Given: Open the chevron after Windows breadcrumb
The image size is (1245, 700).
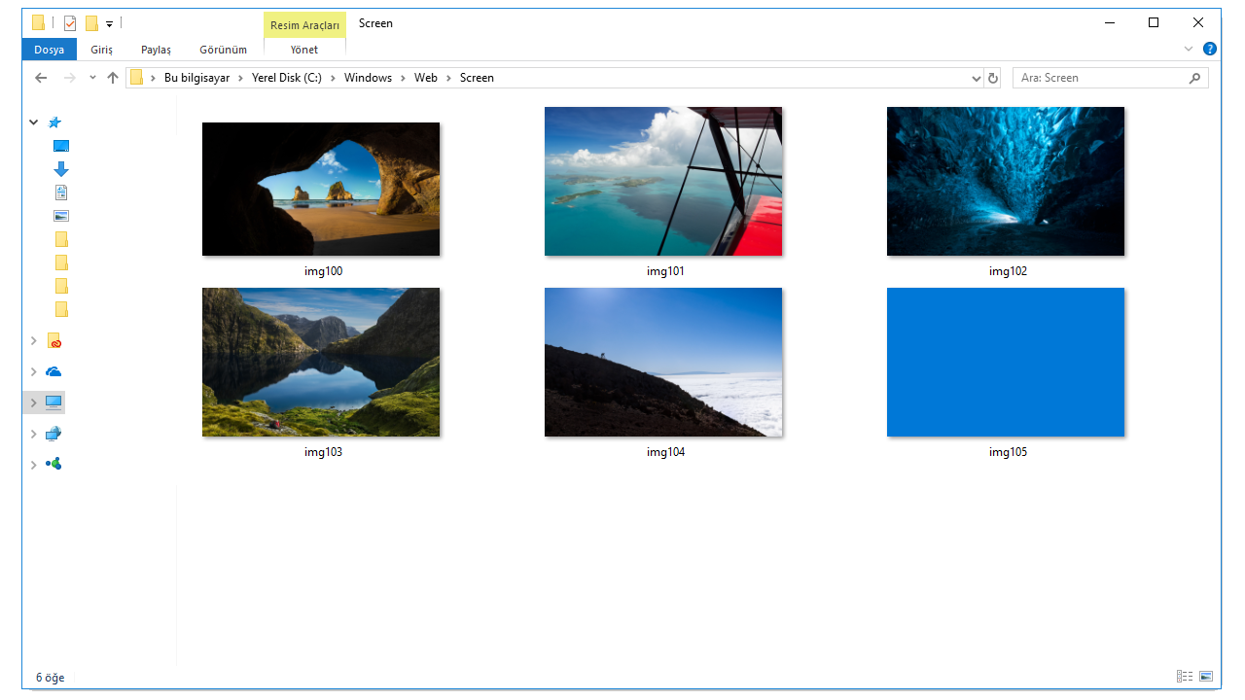Looking at the screenshot, I should (x=403, y=78).
